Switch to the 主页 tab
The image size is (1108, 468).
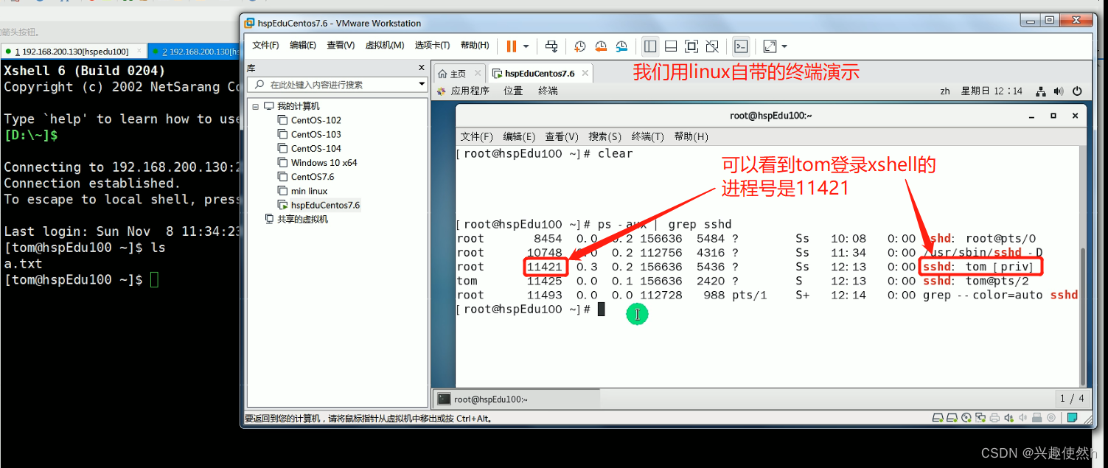(458, 73)
